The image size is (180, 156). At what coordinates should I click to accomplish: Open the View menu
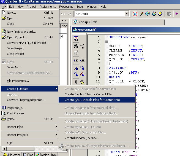tap(20, 7)
